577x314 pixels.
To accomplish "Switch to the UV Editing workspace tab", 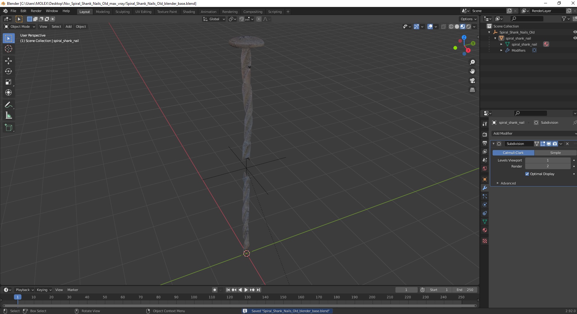I will click(x=143, y=12).
